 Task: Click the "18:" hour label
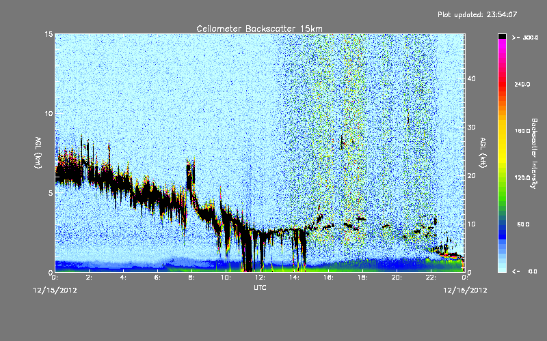[362, 278]
